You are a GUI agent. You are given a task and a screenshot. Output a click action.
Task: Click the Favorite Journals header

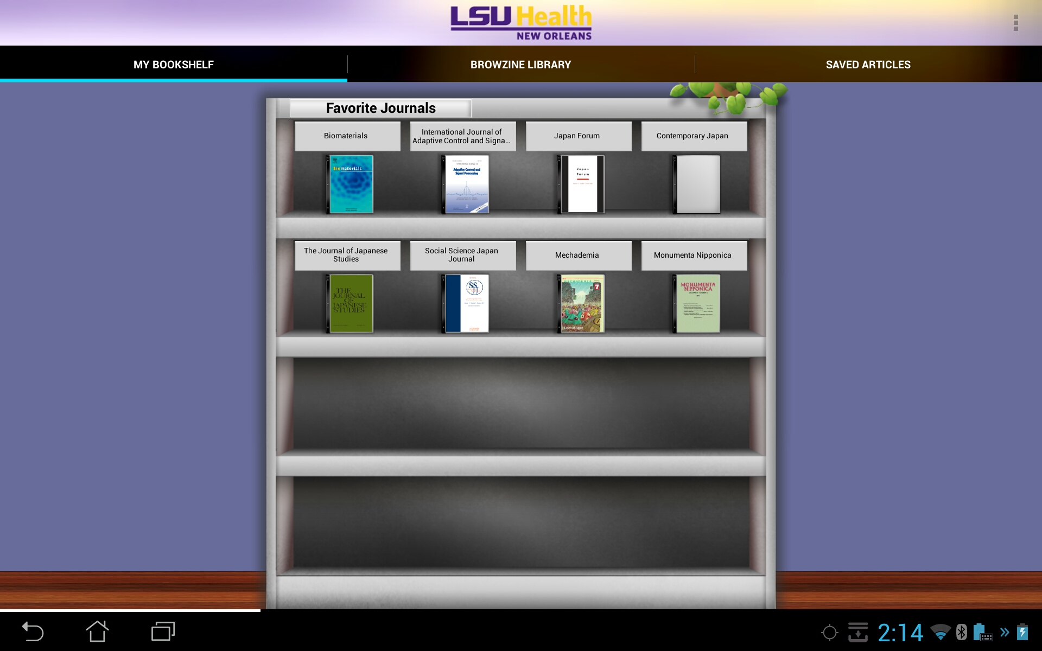(381, 108)
